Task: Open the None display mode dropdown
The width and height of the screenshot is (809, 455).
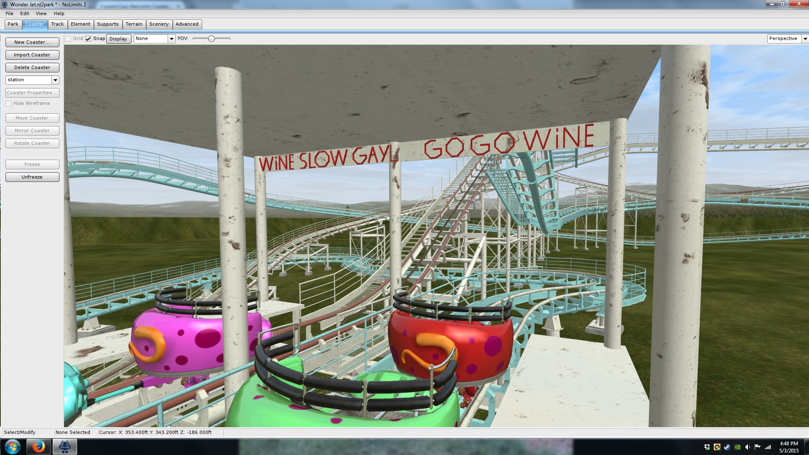Action: coord(171,39)
